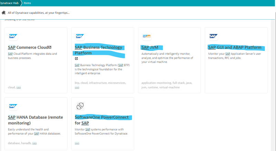Click the sap tag in Commerce Cloud card
Screen dimensions: 276x151
pos(19,87)
